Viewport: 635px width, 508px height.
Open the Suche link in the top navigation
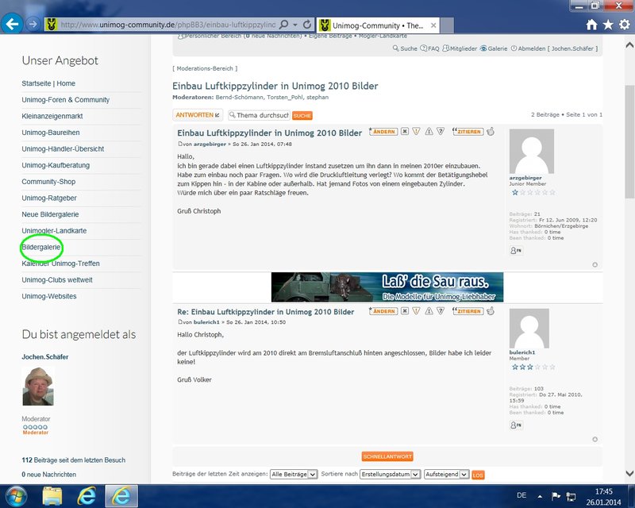coord(404,48)
